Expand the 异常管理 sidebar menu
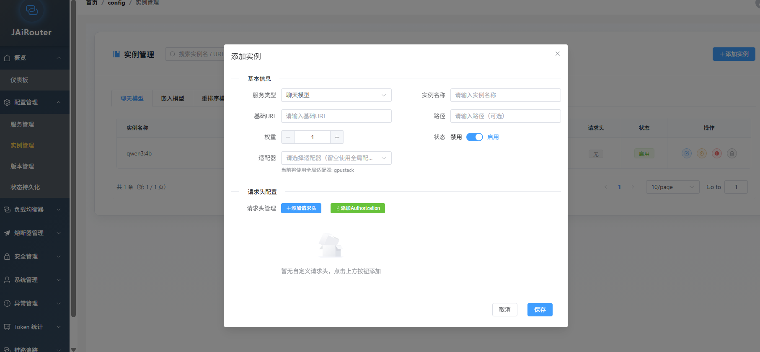The width and height of the screenshot is (760, 352). point(59,303)
